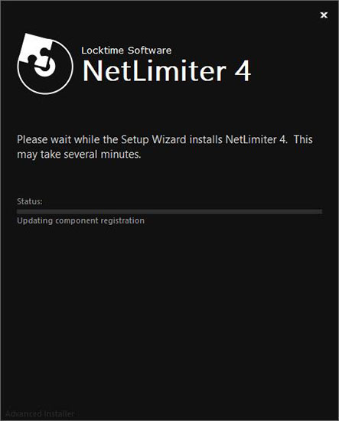Viewport: 339px width, 421px height.
Task: Click the "may take several minutes." line
Action: [x=79, y=155]
